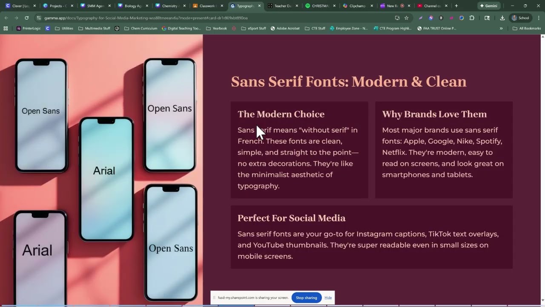The height and width of the screenshot is (307, 545).
Task: Open the Downloads icon in toolbar
Action: (502, 18)
